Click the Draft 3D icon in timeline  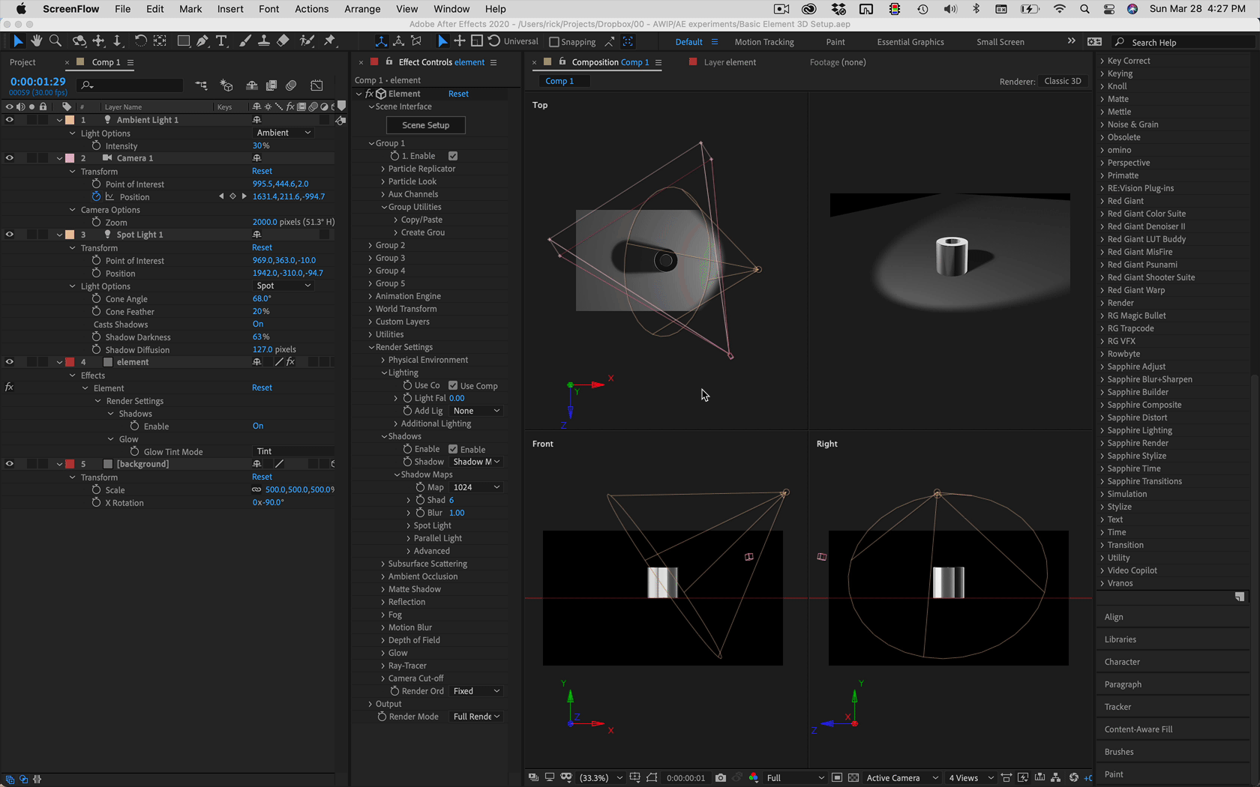click(x=226, y=85)
